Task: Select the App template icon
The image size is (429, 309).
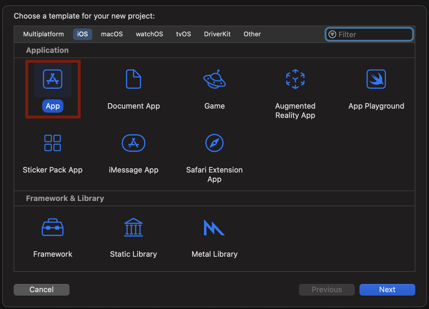Action: click(53, 79)
